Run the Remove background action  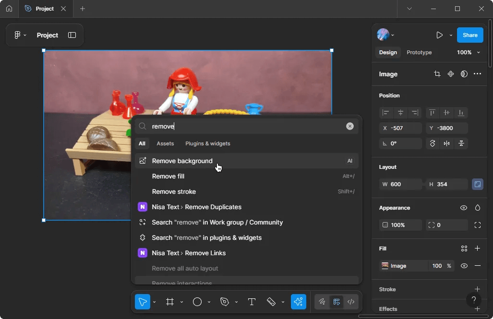pos(247,161)
